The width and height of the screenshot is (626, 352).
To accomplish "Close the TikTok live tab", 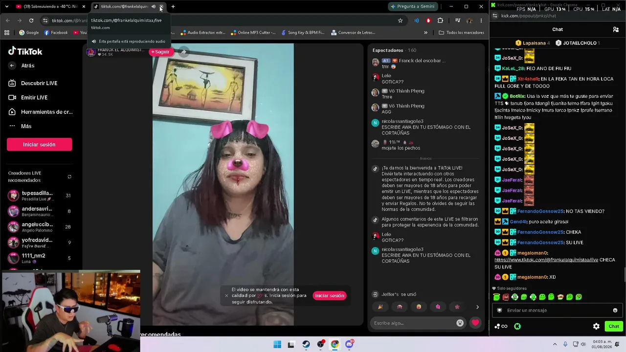I will pos(161,7).
